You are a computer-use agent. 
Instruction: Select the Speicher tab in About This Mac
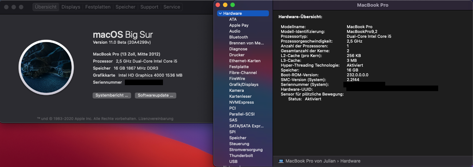point(125,7)
